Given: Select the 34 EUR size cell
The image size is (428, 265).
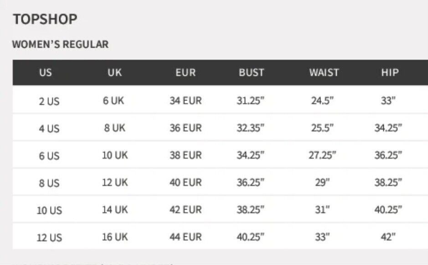Looking at the screenshot, I should tap(186, 100).
